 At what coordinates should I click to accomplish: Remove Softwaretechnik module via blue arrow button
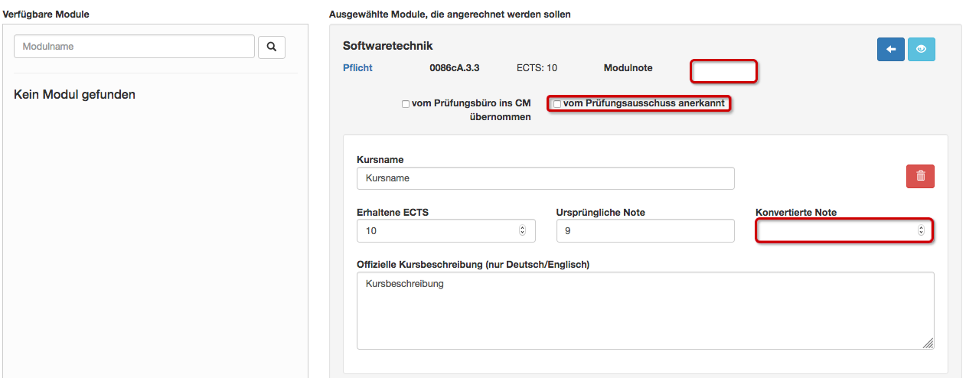(891, 49)
